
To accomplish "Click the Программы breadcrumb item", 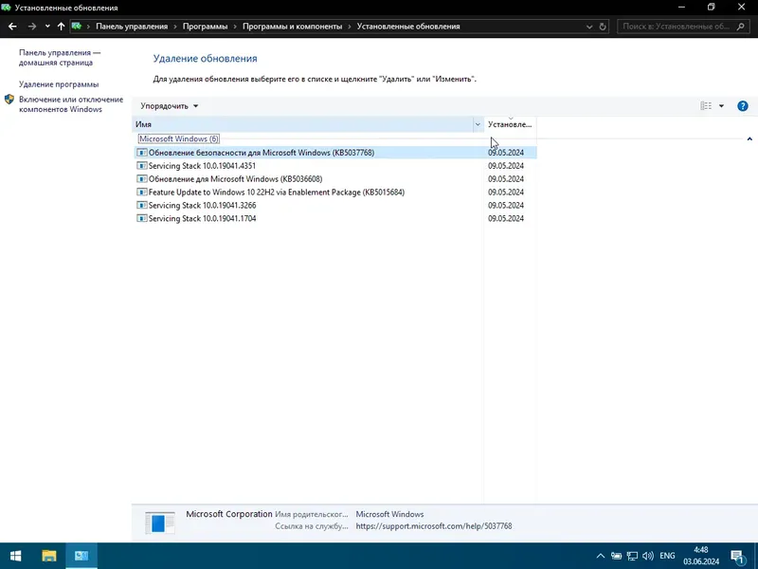I will coord(204,26).
